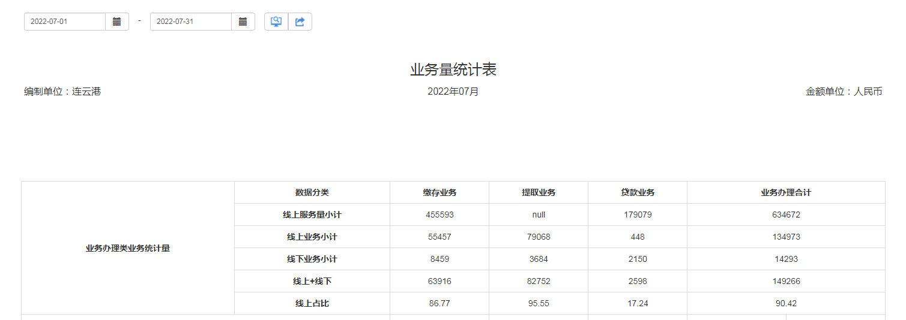Click the cell showing 3684

pyautogui.click(x=539, y=259)
